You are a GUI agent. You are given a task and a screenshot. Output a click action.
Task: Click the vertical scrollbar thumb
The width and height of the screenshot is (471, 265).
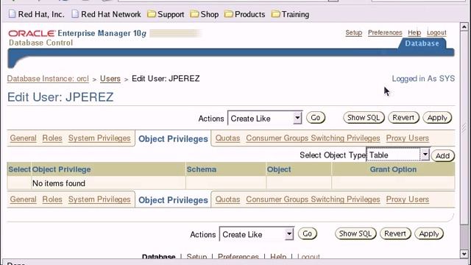pyautogui.click(x=464, y=127)
